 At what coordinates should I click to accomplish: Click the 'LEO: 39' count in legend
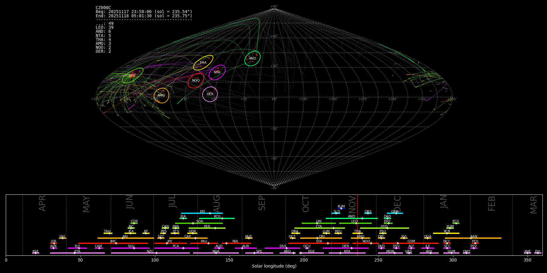(x=105, y=28)
